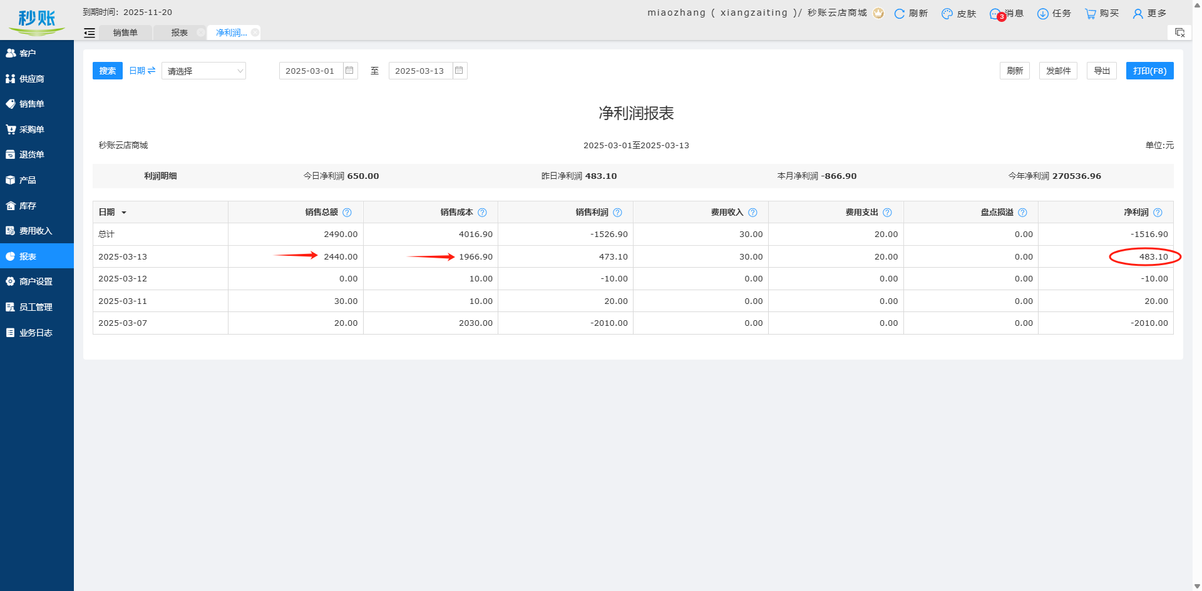Click the start date field 2025-03-01
Screen dimensions: 1202x591
311,71
